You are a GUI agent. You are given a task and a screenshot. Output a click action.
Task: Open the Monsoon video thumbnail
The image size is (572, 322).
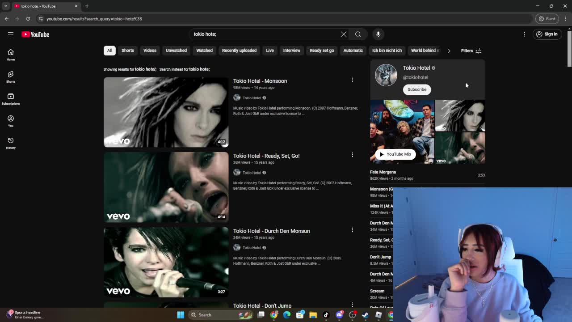pos(166,112)
